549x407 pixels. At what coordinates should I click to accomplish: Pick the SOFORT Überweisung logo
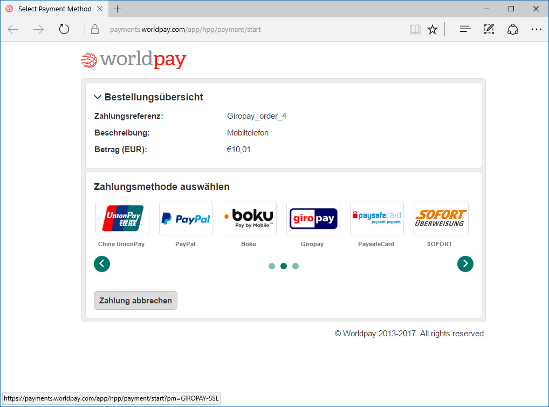[x=441, y=218]
